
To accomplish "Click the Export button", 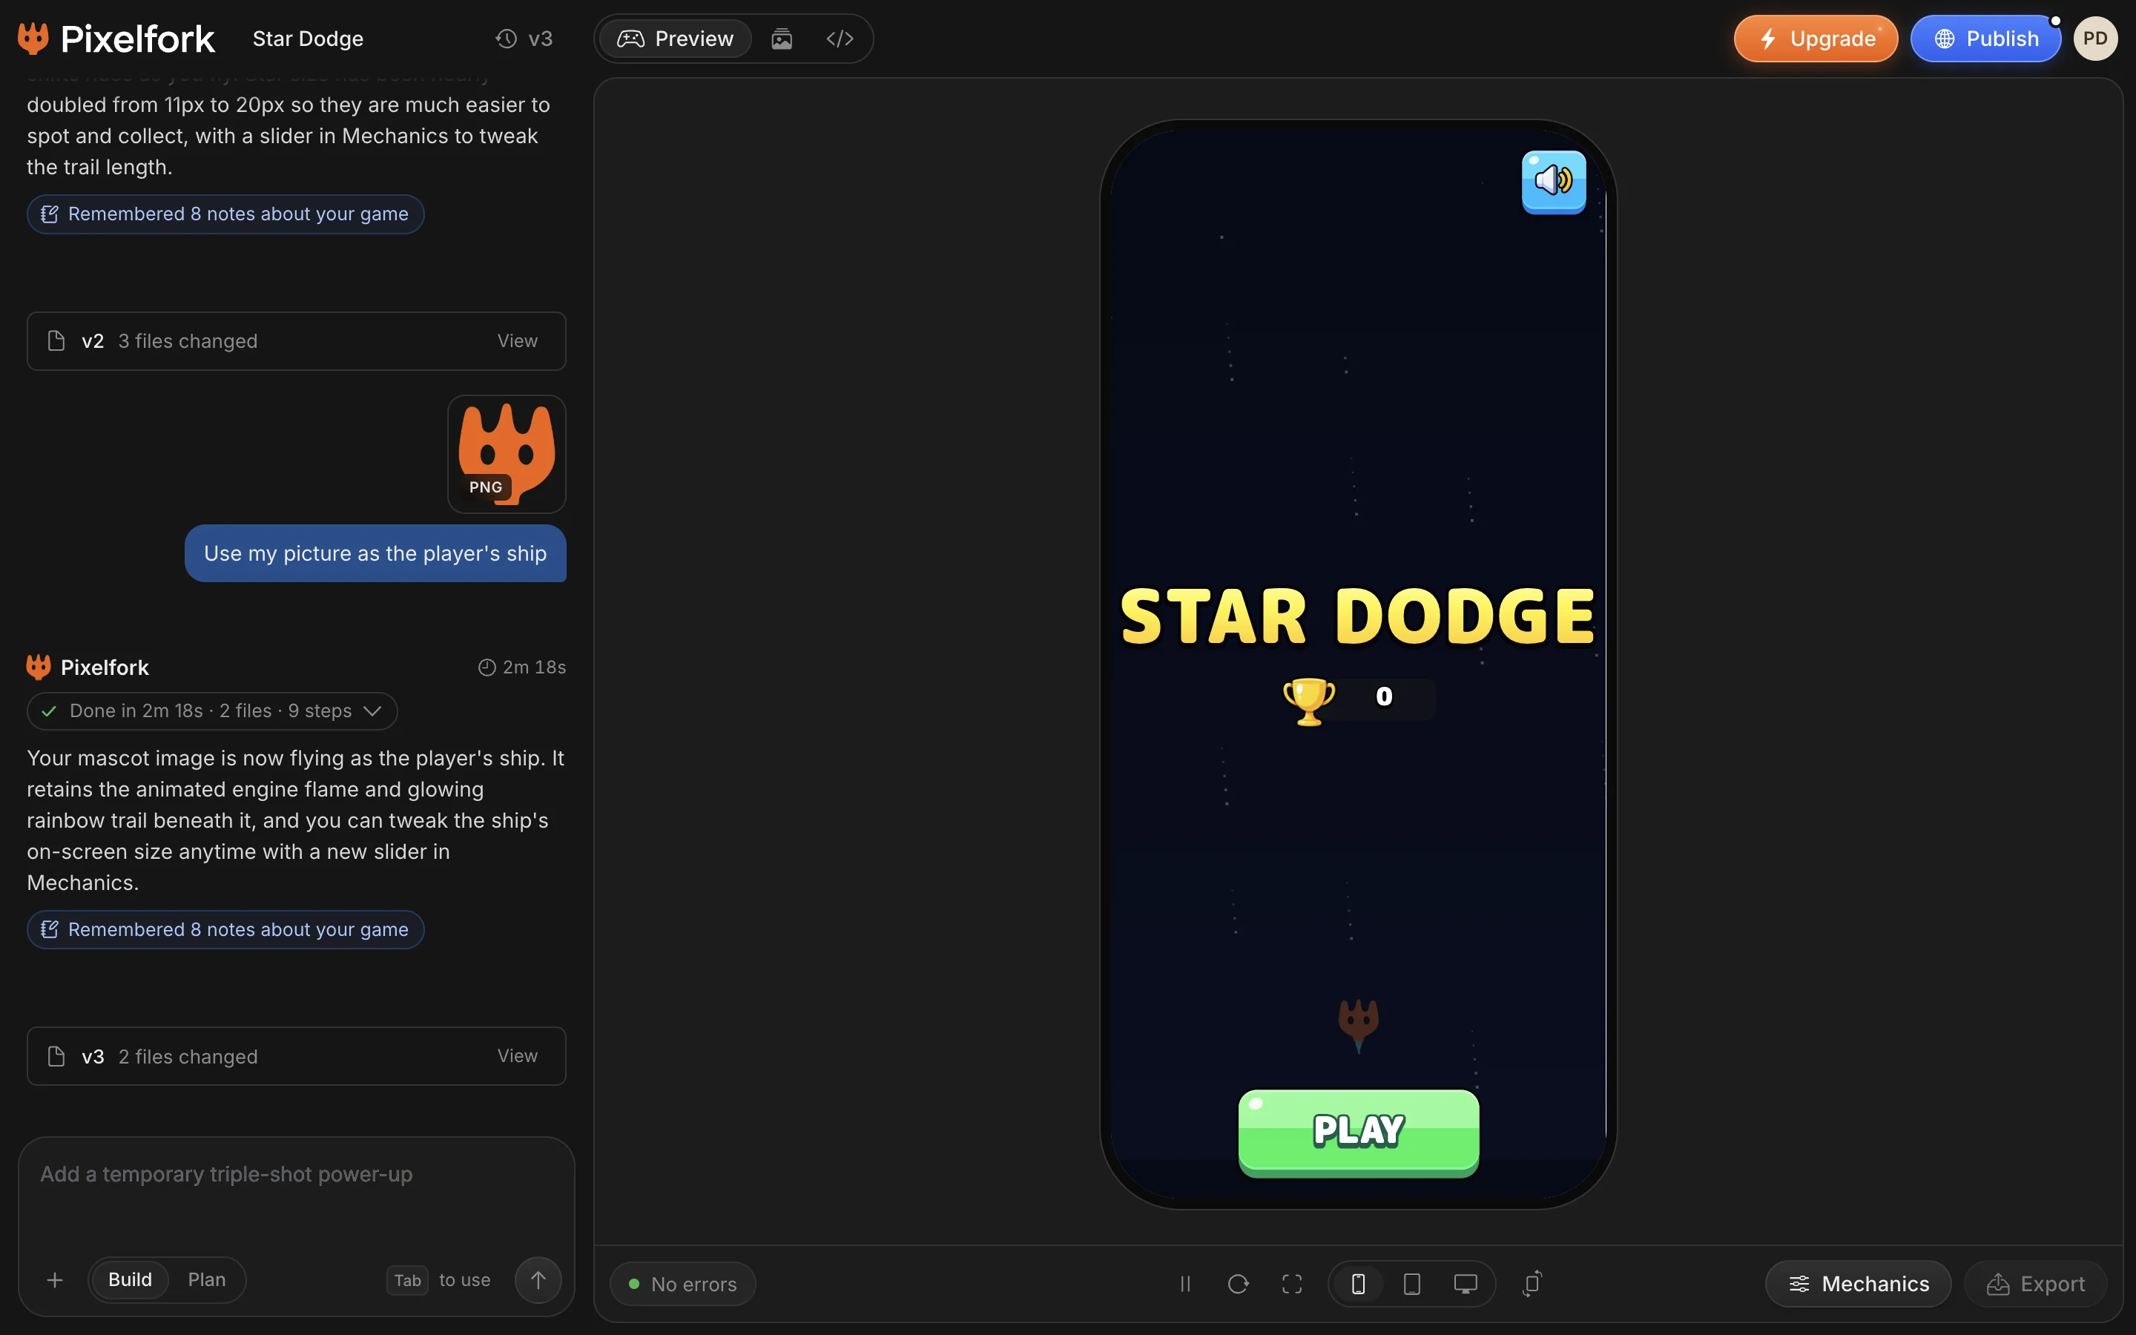I will pos(2035,1284).
